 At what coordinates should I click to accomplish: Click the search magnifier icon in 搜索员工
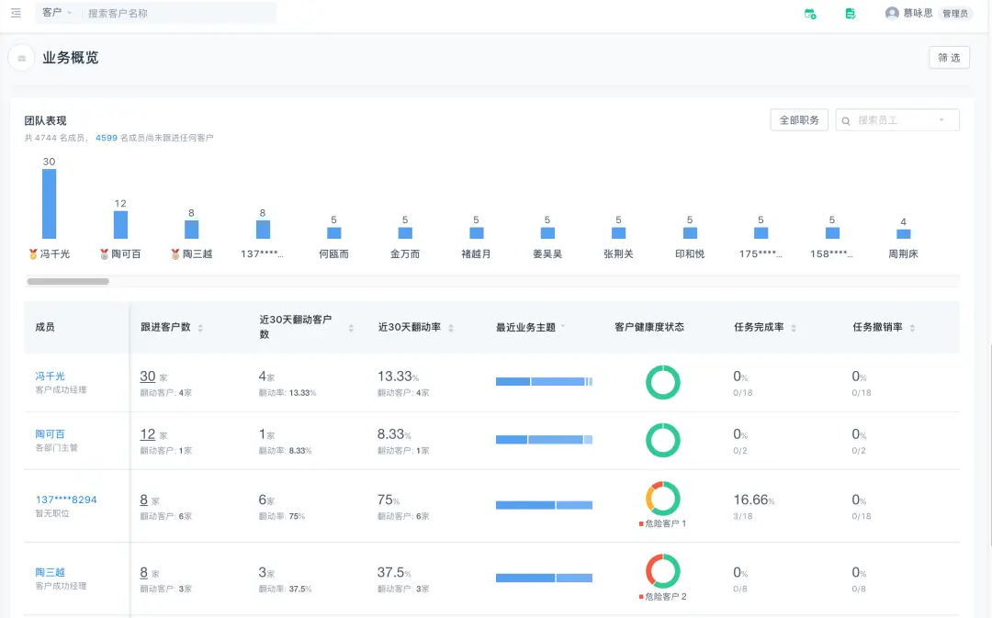click(846, 121)
